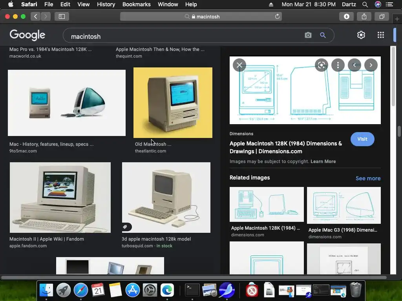Click the eject icon in menu bar
The height and width of the screenshot is (301, 402).
click(x=271, y=4)
